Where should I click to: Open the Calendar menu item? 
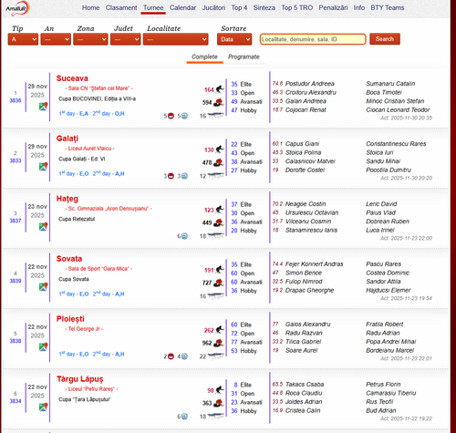(182, 8)
